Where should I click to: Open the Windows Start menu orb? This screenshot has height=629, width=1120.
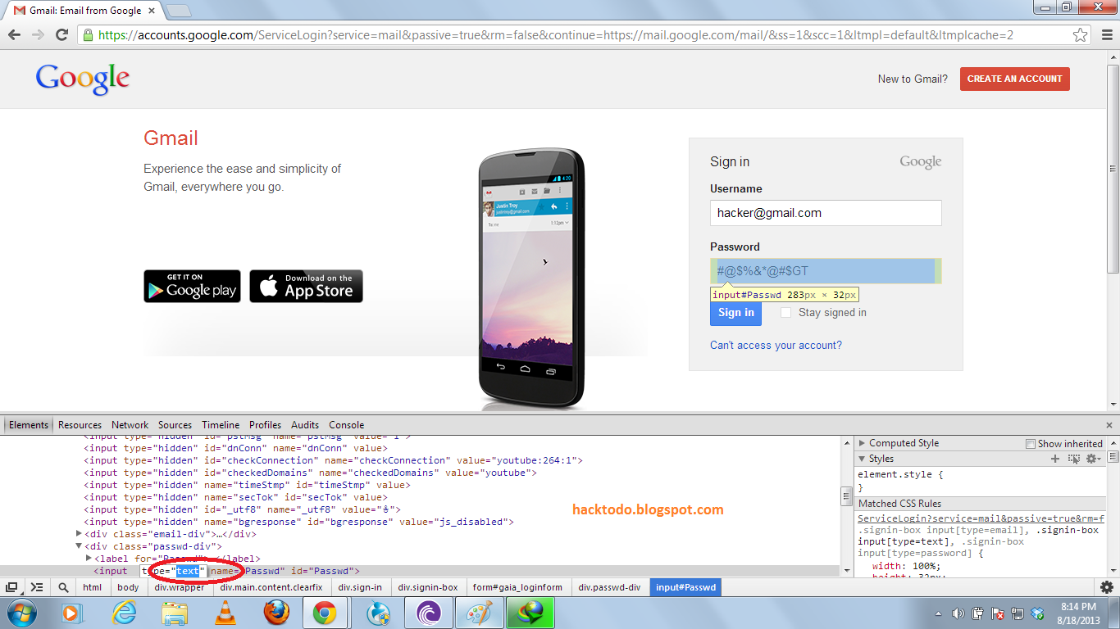pos(21,613)
